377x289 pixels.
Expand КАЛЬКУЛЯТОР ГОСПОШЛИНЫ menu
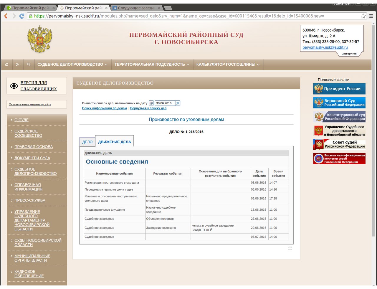(x=228, y=64)
